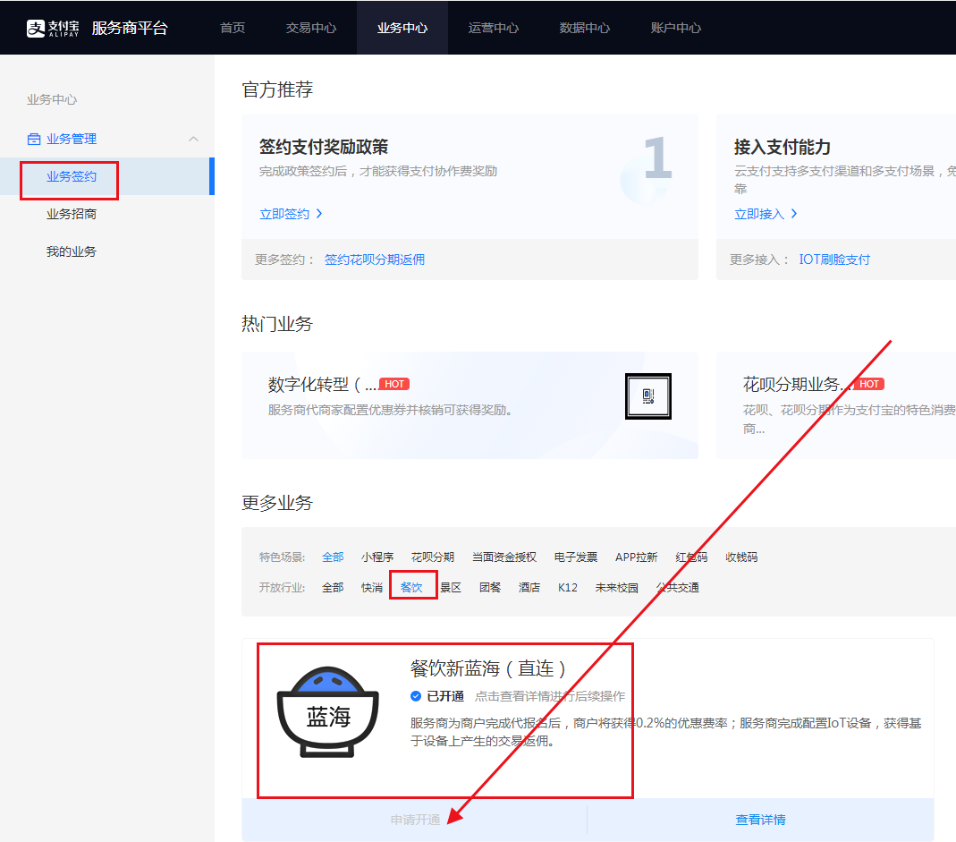Collapse the 业务管理 sidebar section chevron
Screen dimensions: 956x842
[x=193, y=139]
